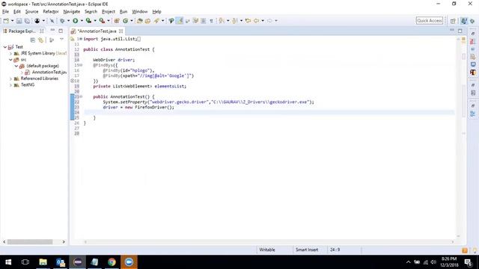Expand the Referenced Libraries node
This screenshot has width=479, height=269.
click(10, 78)
